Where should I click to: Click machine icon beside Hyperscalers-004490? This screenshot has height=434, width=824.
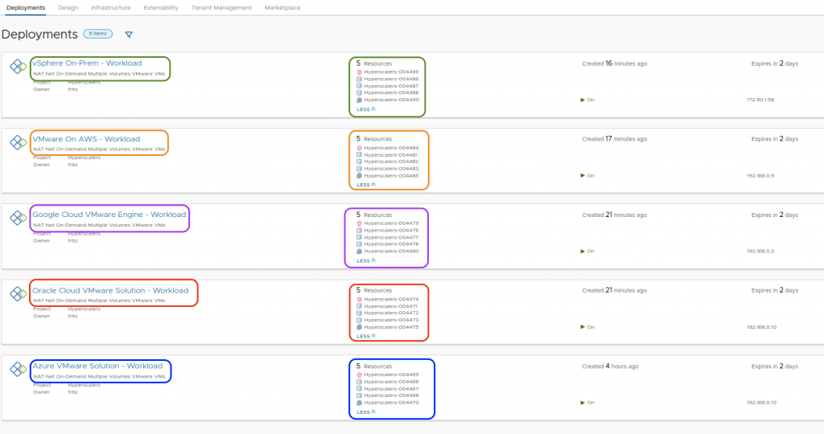360,100
